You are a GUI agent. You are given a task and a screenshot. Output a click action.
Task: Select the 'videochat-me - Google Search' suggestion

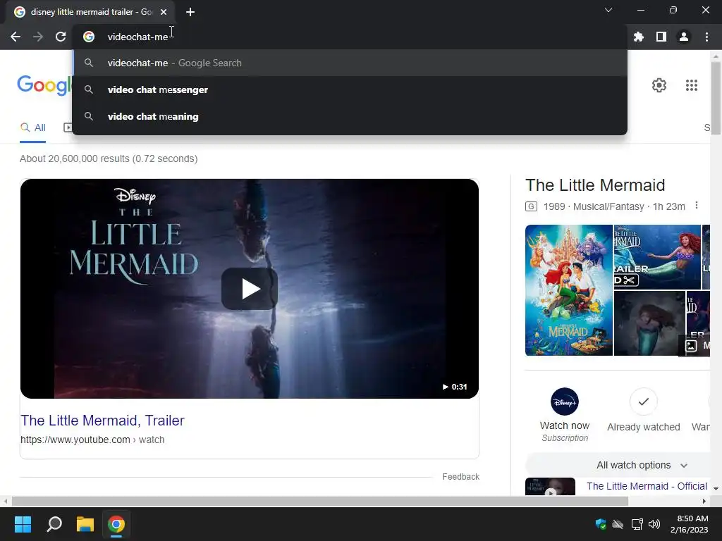[x=350, y=63]
